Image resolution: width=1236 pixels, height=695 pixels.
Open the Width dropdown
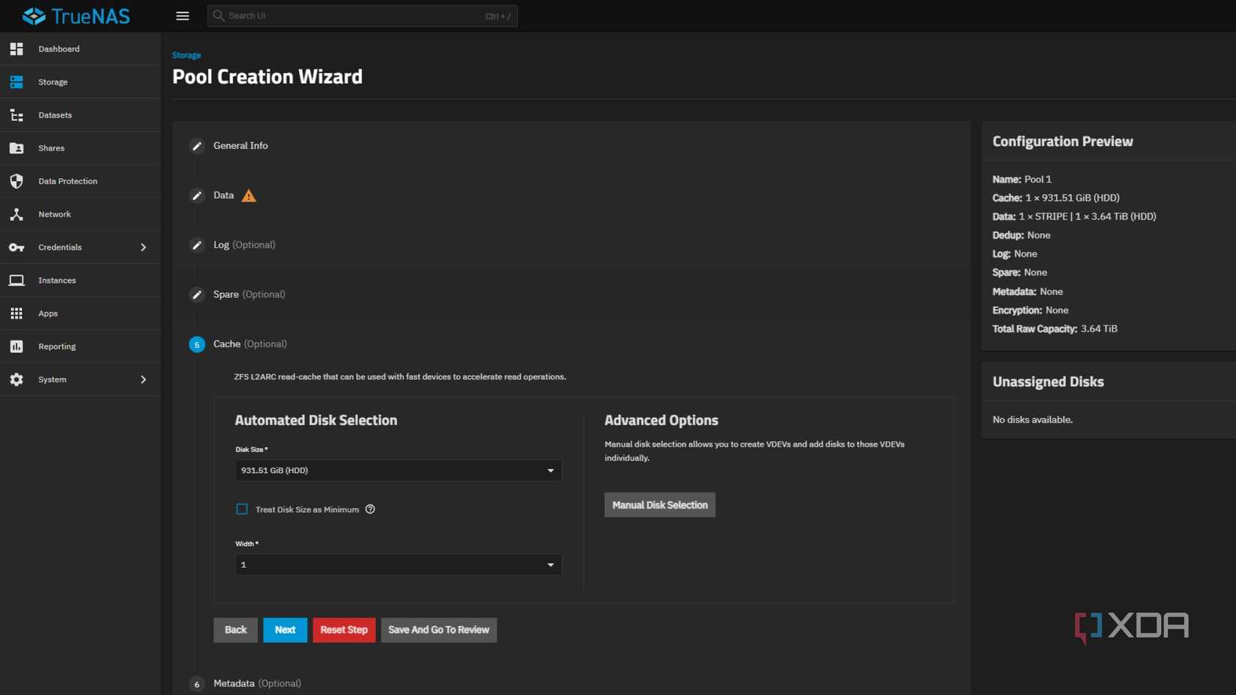tap(398, 565)
